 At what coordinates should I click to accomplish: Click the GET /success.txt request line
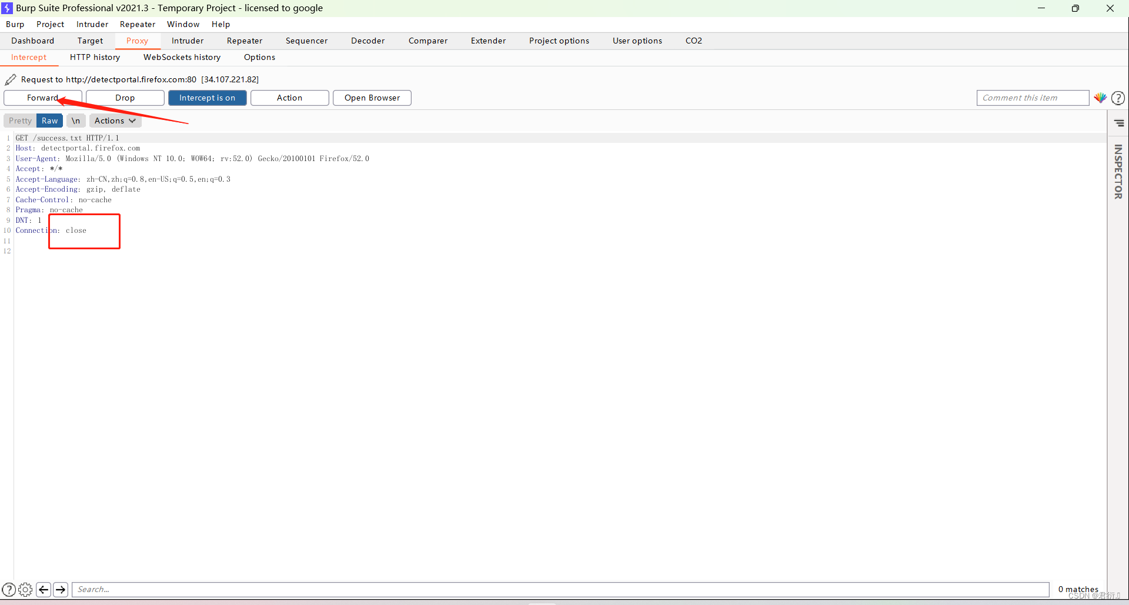pyautogui.click(x=67, y=138)
